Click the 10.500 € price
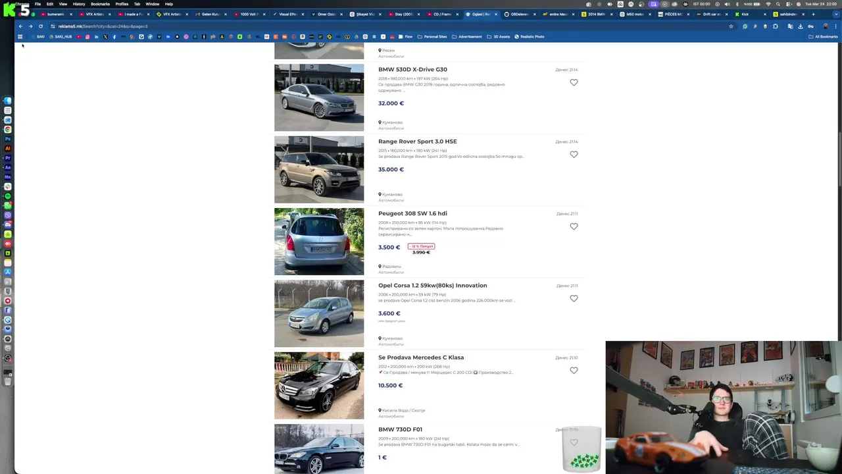The height and width of the screenshot is (474, 842). [390, 385]
